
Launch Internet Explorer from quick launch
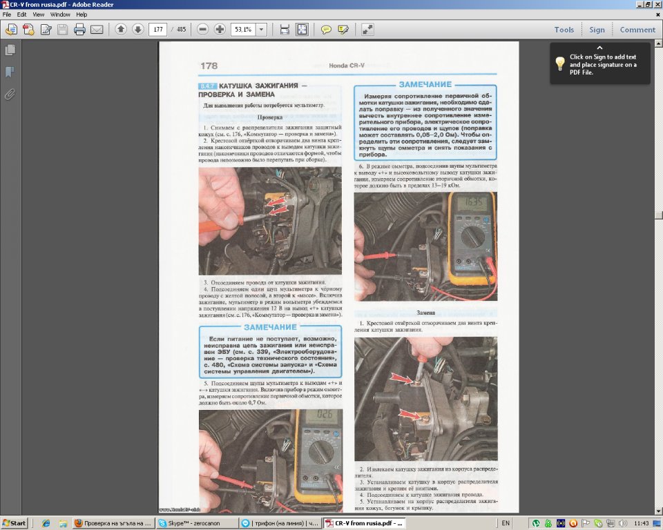[x=46, y=523]
